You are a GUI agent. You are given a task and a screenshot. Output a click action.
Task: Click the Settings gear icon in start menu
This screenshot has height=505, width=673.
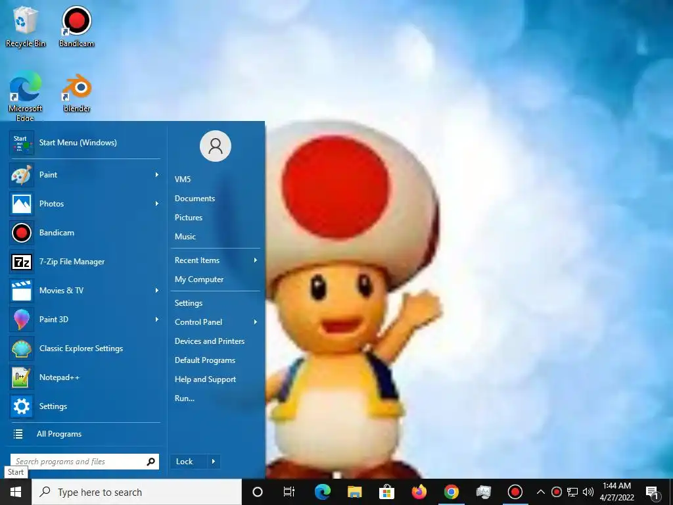[22, 406]
